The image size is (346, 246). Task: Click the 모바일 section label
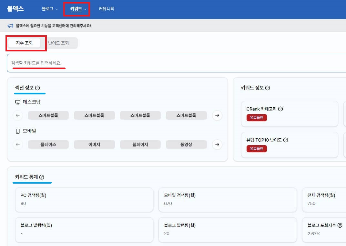[29, 131]
